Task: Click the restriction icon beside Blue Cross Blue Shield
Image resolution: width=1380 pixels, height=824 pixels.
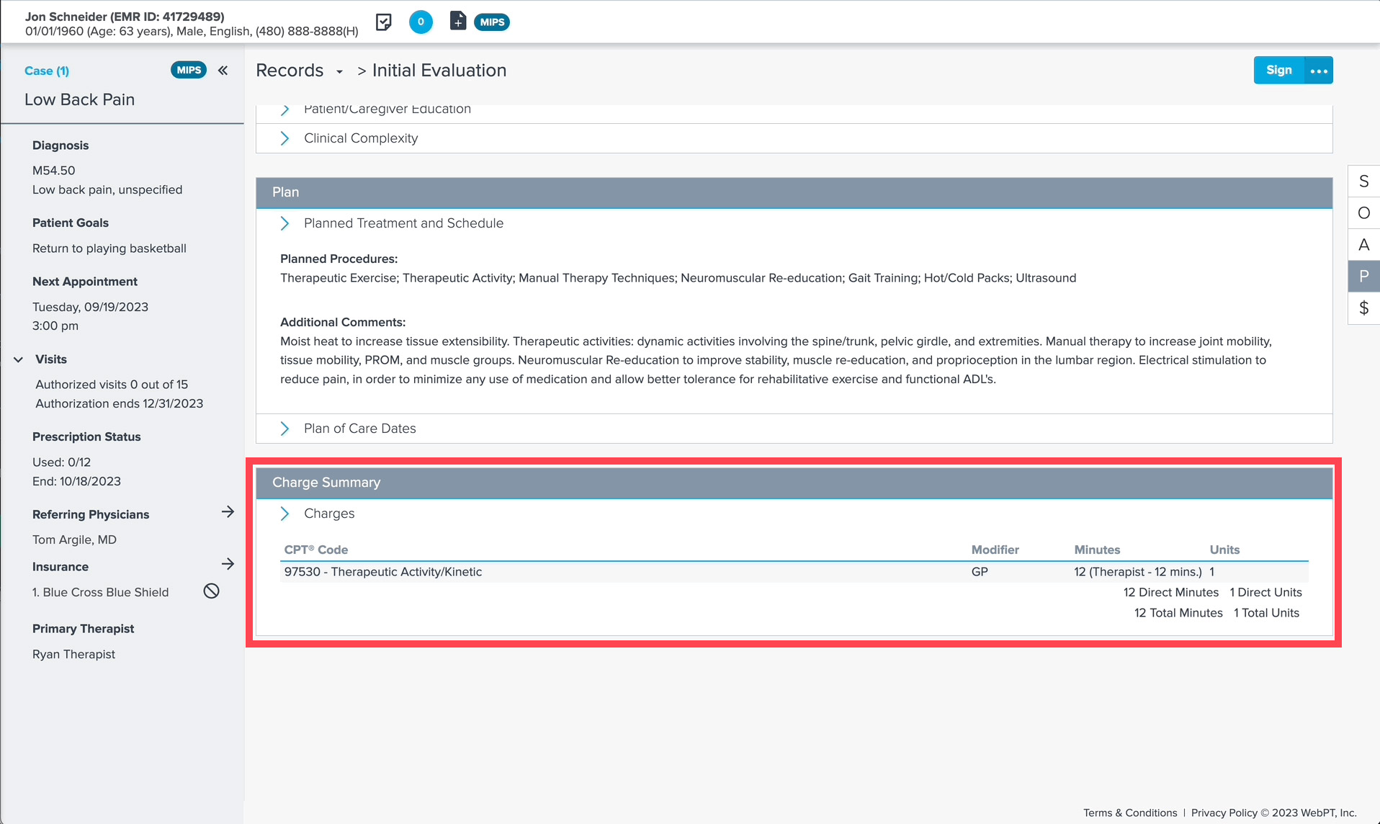Action: [x=211, y=591]
